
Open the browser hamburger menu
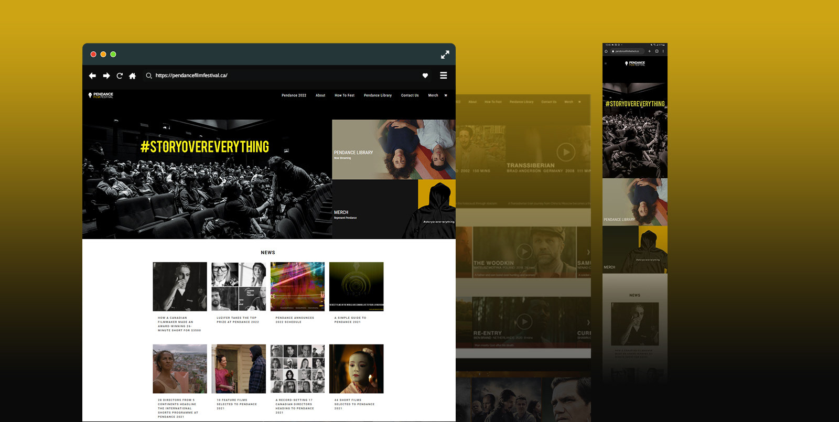444,75
